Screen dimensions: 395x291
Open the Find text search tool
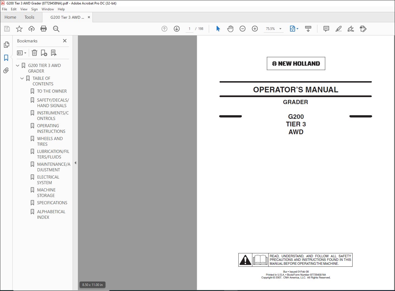click(56, 29)
